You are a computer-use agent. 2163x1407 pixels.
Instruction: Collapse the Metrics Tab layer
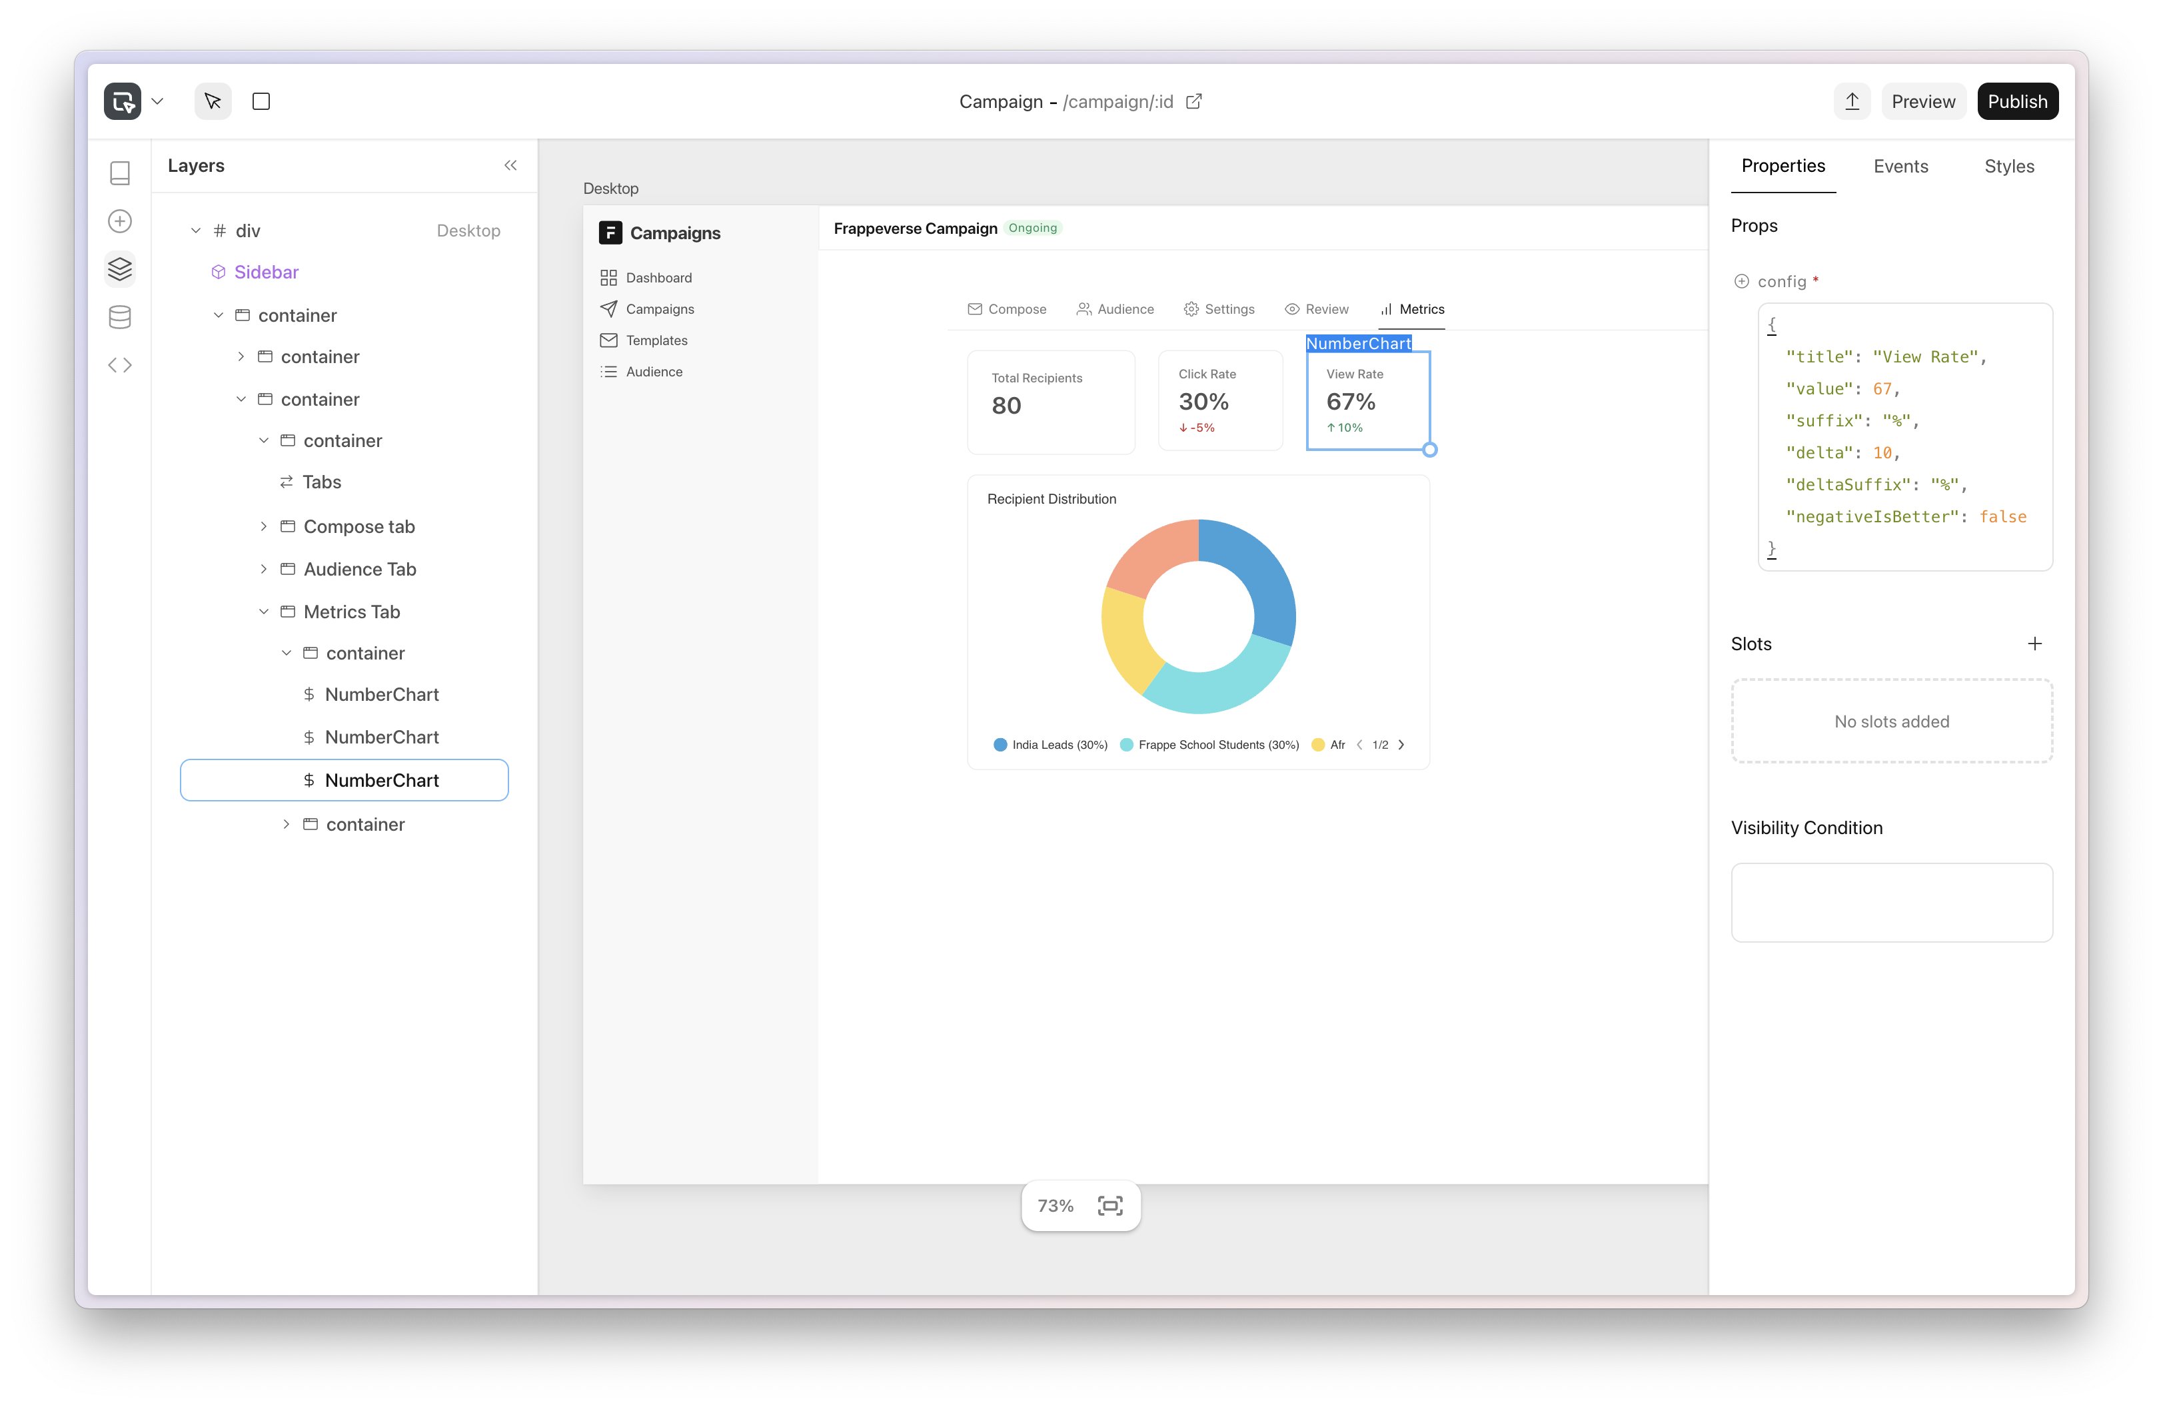coord(264,612)
